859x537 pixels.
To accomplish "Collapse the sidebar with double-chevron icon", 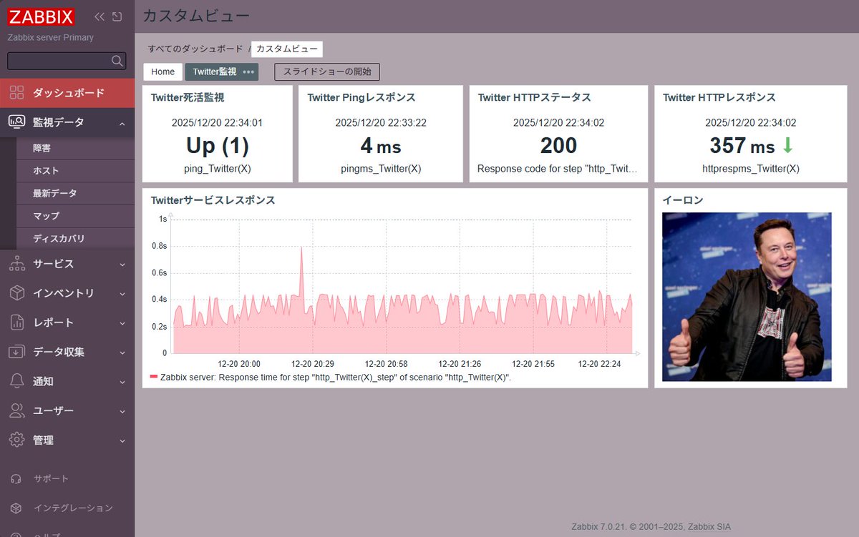I will click(x=100, y=16).
